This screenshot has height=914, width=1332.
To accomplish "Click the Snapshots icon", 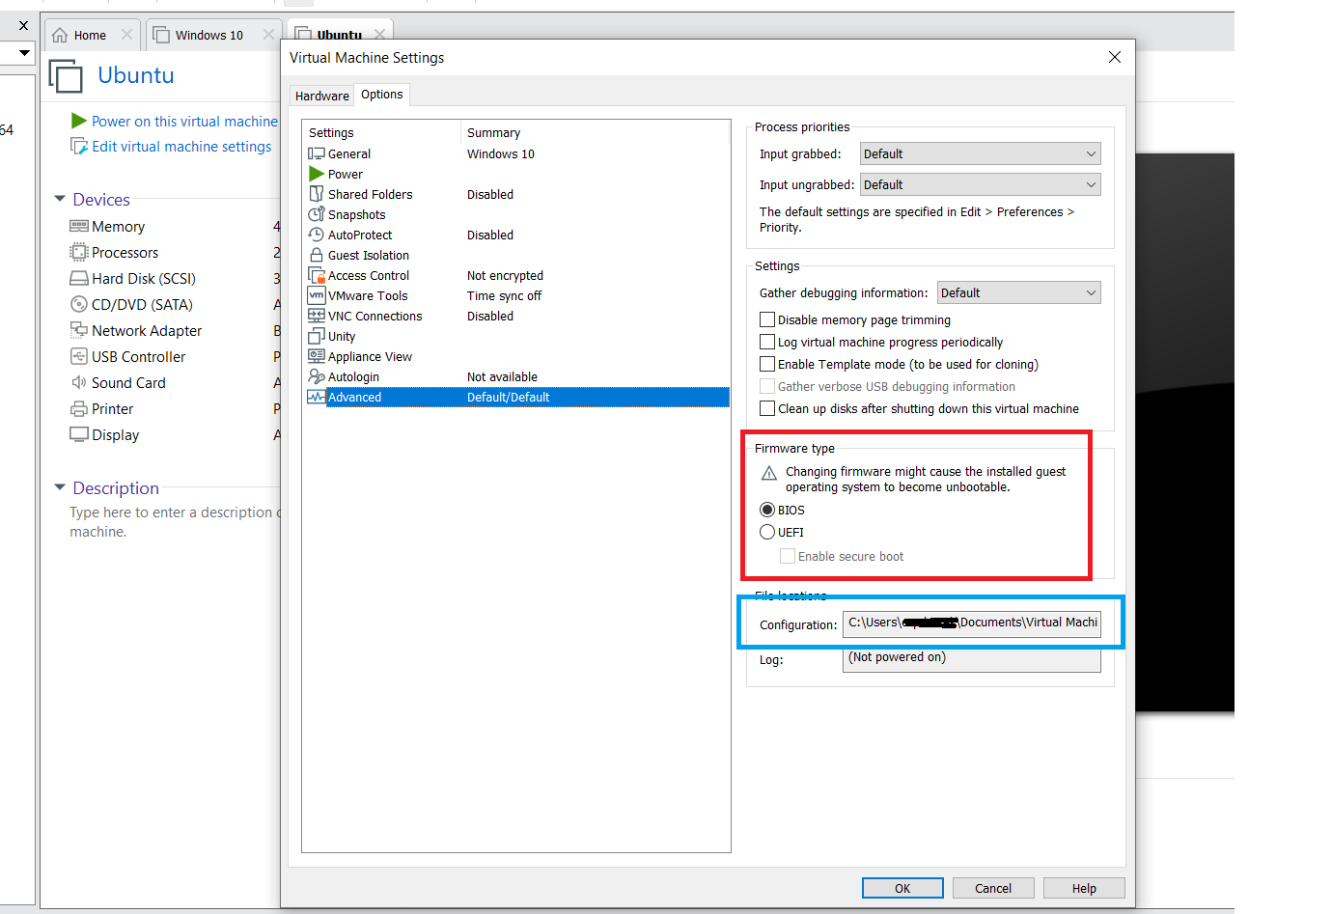I will (316, 214).
